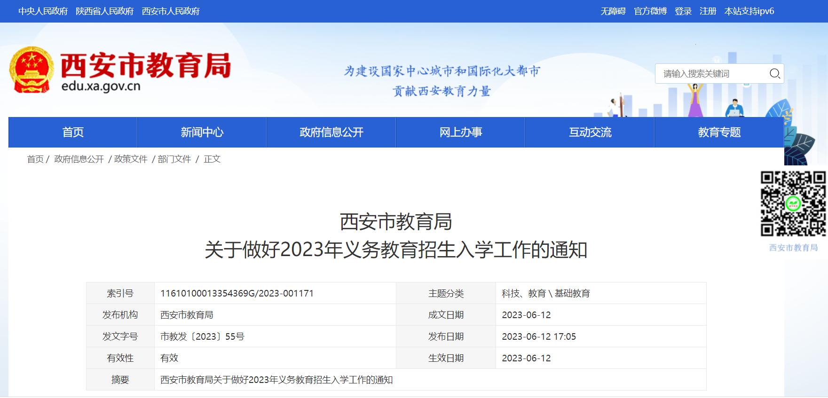This screenshot has width=828, height=398.
Task: Open the 互动交流 navigation tab
Action: pos(590,133)
